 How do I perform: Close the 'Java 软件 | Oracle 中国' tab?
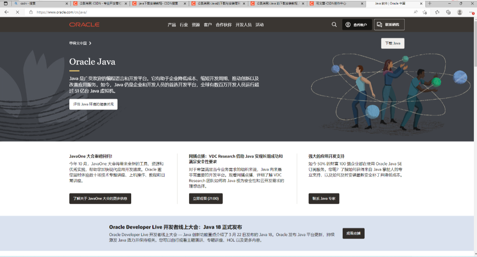tap(421, 4)
